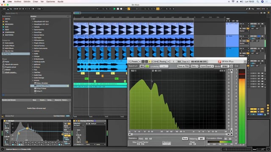Viewport: 271px width, 152px height.
Task: Toggle the highlighted yellow automation arm button
Action: tap(129, 9)
